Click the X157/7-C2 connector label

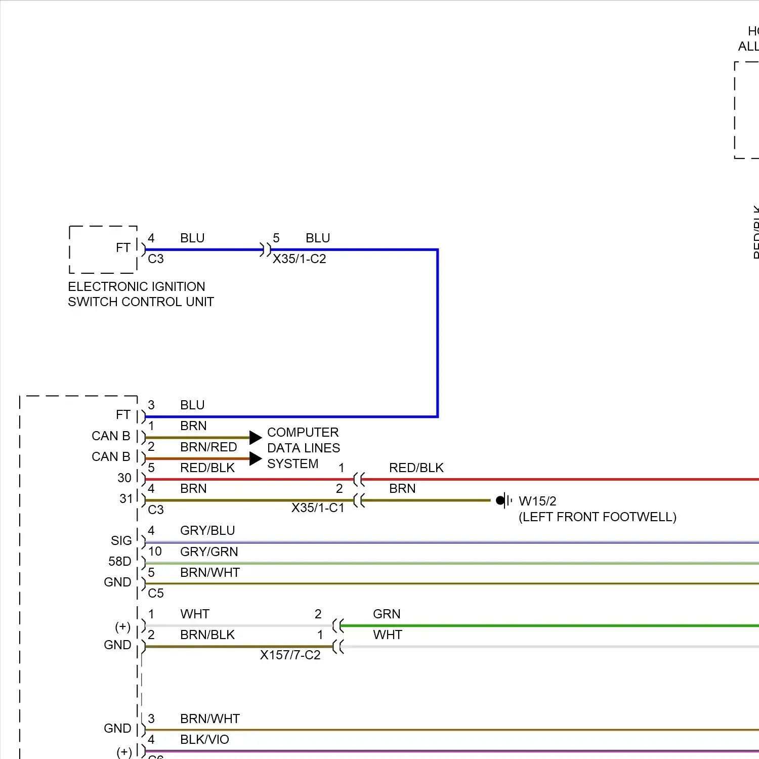click(290, 655)
